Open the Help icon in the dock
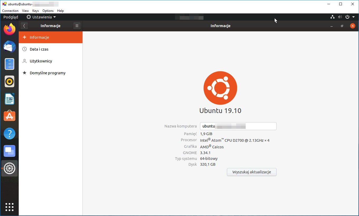This screenshot has height=216, width=359. click(9, 134)
